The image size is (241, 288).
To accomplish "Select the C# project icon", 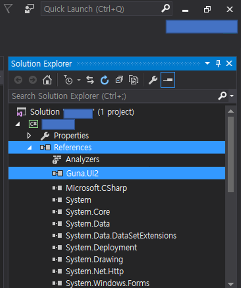I will [33, 124].
